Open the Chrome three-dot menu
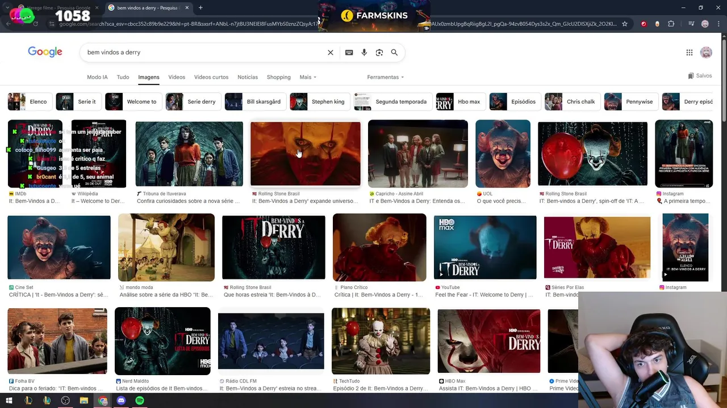The image size is (727, 408). (717, 24)
